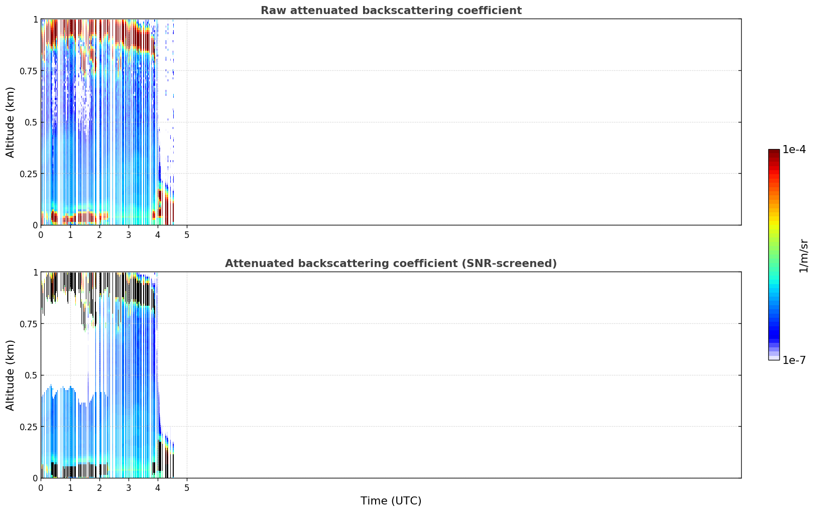814x512 pixels.
Task: Click the 'Raw attenuated backscattering coefficient' title
Action: tap(391, 11)
